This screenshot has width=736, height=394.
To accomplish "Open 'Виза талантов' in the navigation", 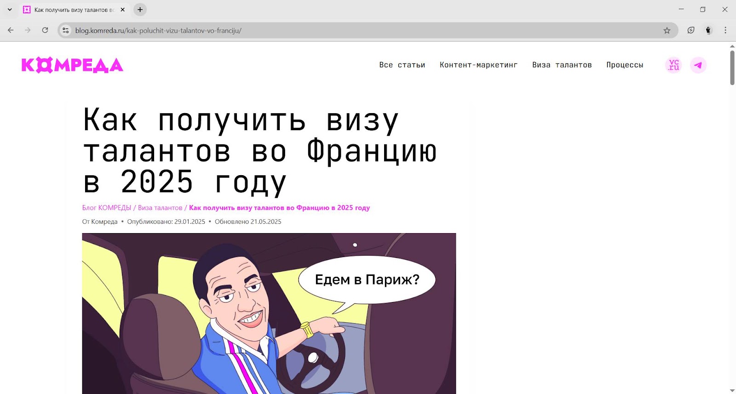I will coord(562,65).
